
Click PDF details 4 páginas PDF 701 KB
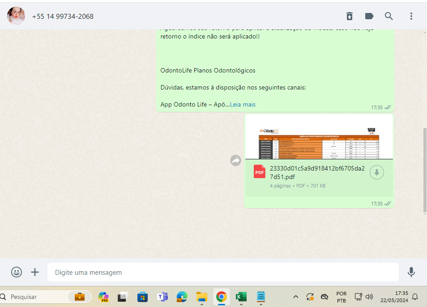click(x=298, y=186)
